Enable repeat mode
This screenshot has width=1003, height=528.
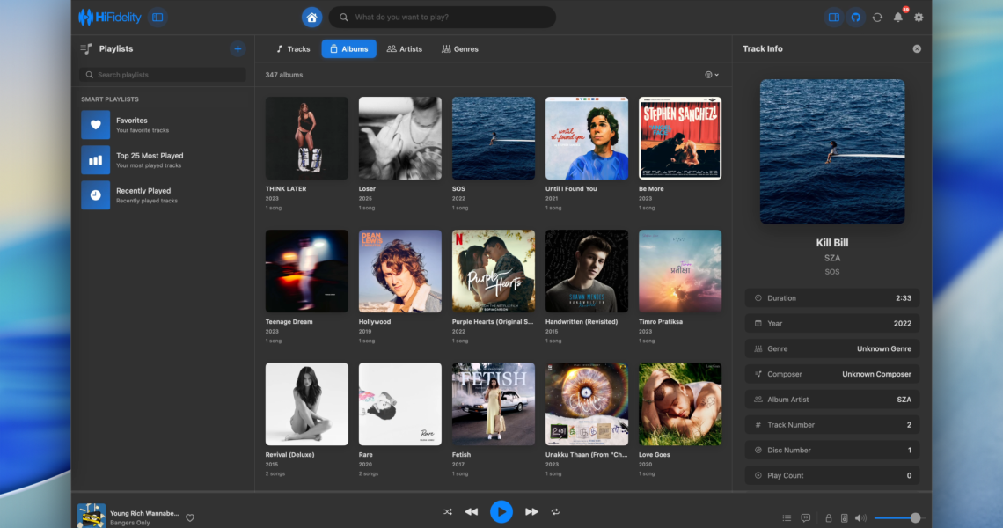coord(555,511)
